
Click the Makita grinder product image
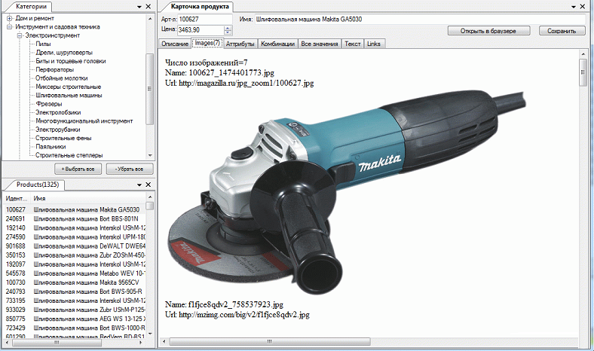(347, 192)
